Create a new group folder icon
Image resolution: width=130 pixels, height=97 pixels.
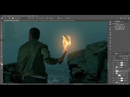[x=123, y=84]
